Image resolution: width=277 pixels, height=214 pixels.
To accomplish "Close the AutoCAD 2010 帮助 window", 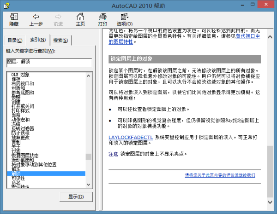I will click(x=266, y=5).
